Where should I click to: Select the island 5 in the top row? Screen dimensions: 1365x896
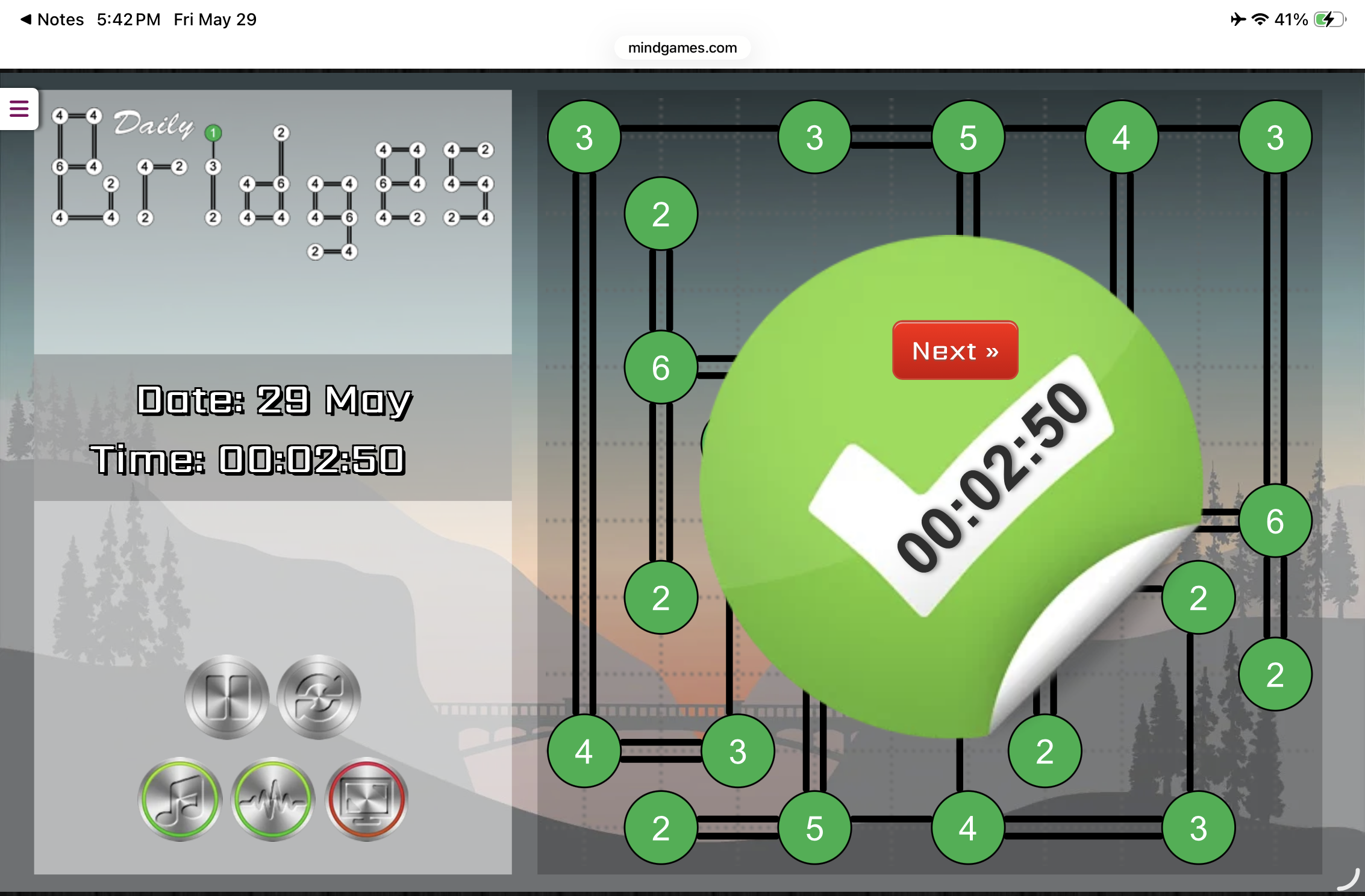968,137
